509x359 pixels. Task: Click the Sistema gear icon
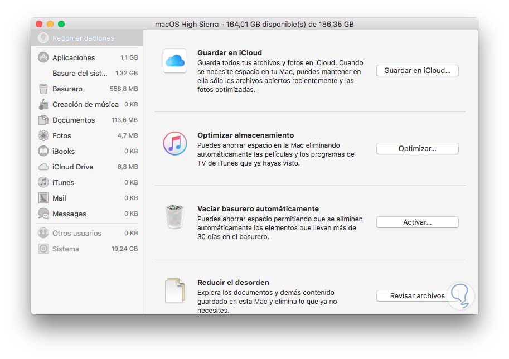point(43,249)
